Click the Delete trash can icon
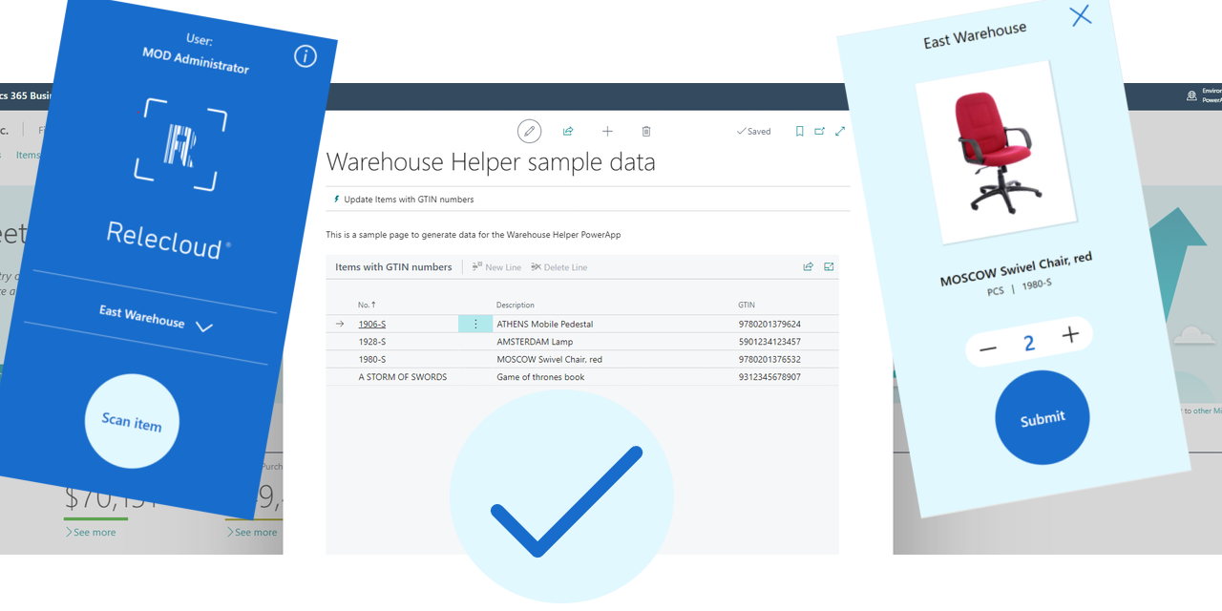Viewport: 1222px width, 611px height. tap(646, 131)
